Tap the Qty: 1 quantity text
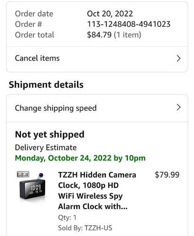 [x=67, y=218]
